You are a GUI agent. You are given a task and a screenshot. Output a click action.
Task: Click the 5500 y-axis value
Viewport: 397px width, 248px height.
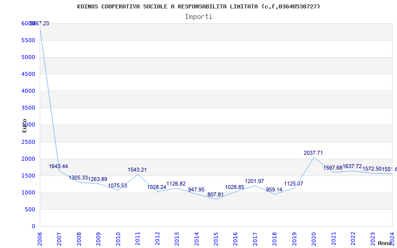pos(28,40)
